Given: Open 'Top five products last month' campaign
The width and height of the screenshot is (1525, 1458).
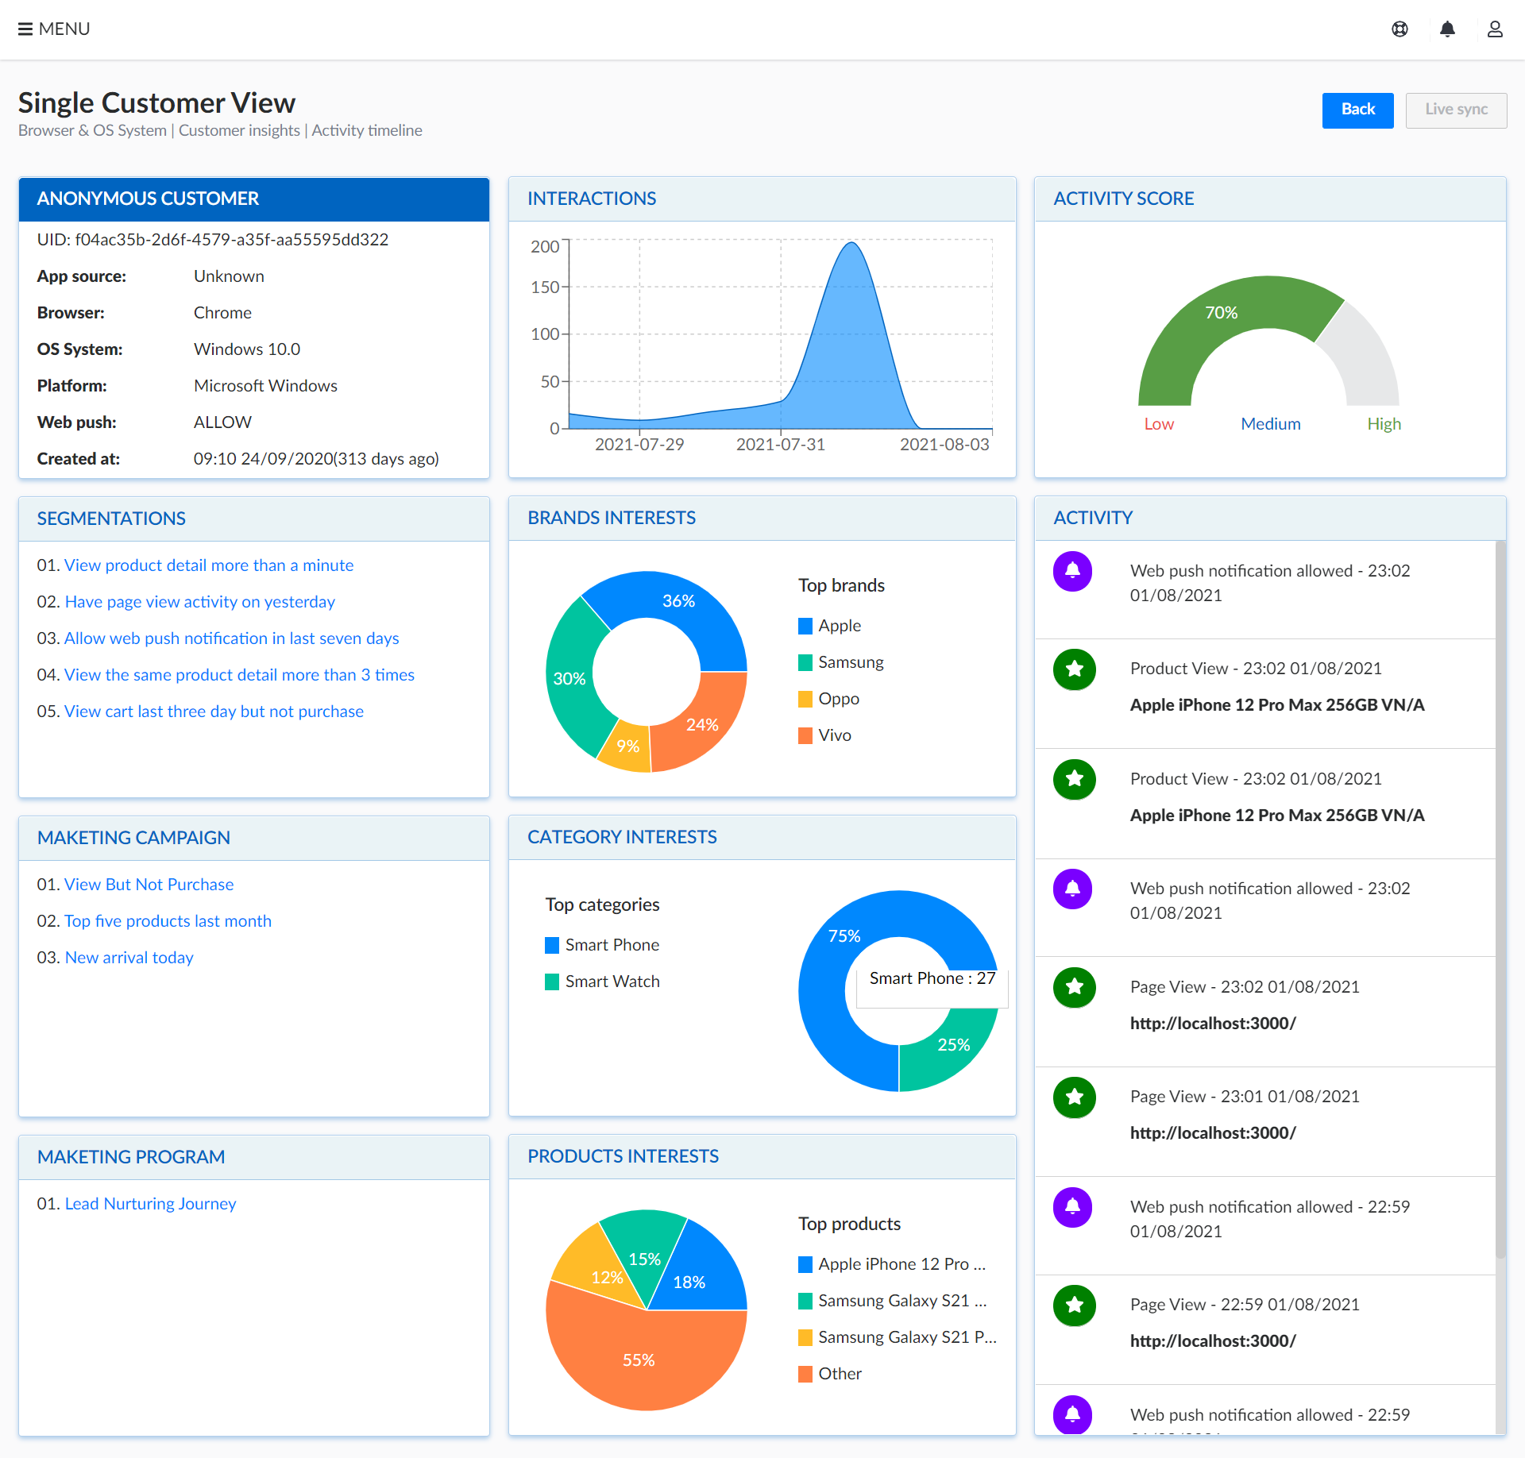Looking at the screenshot, I should (168, 921).
